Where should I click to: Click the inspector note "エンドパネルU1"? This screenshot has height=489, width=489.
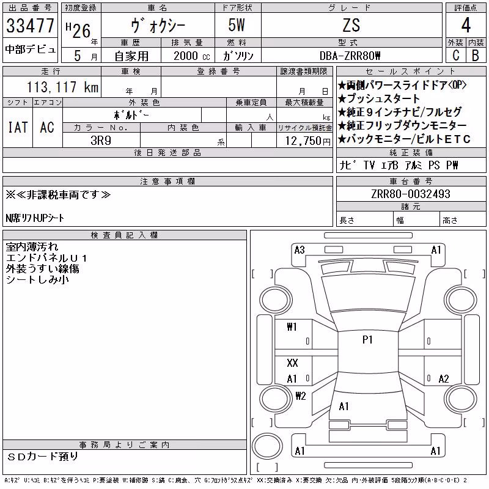[x=46, y=258]
